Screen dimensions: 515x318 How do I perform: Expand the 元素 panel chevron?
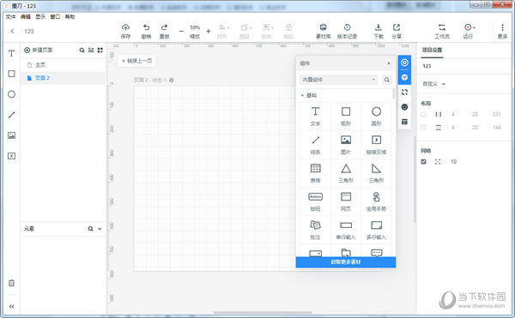tap(100, 229)
